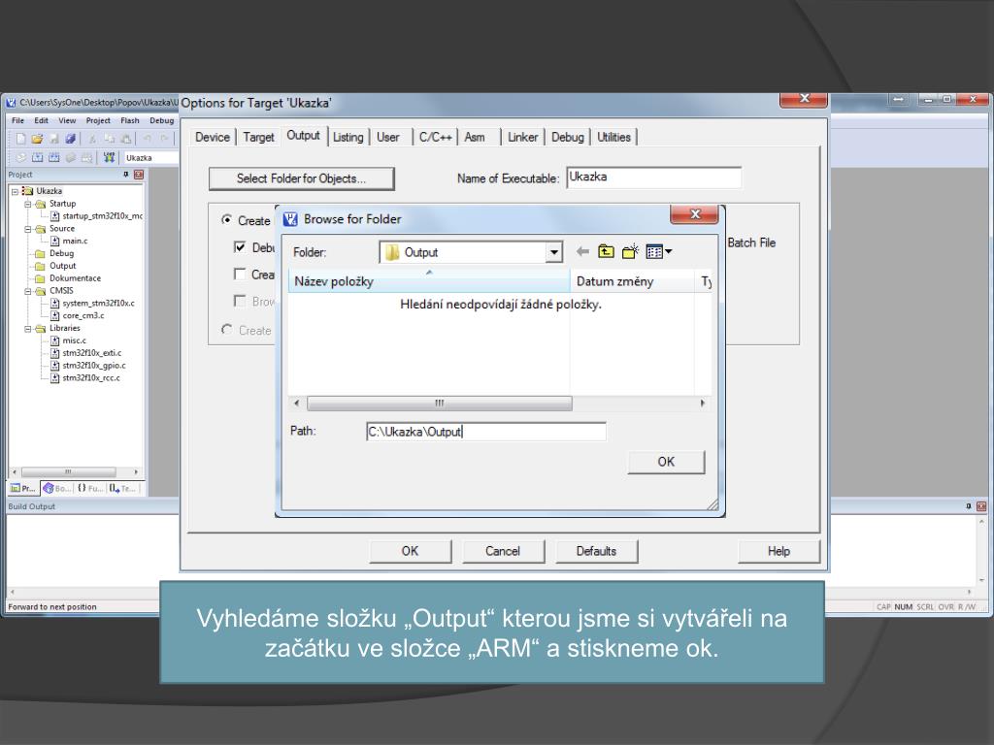The width and height of the screenshot is (994, 745).
Task: Click the Name of Executable field
Action: 653,178
